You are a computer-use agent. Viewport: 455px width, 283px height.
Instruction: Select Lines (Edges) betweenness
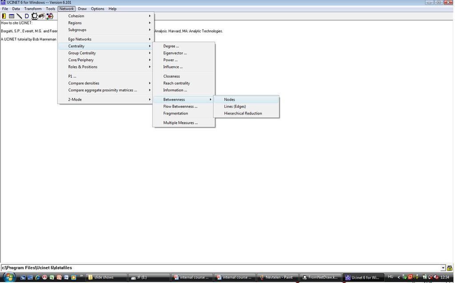point(246,106)
